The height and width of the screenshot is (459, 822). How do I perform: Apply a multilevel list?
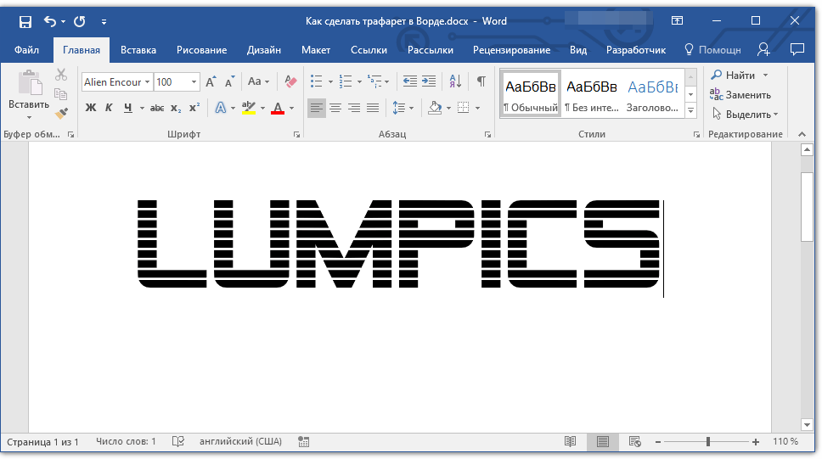coord(374,81)
